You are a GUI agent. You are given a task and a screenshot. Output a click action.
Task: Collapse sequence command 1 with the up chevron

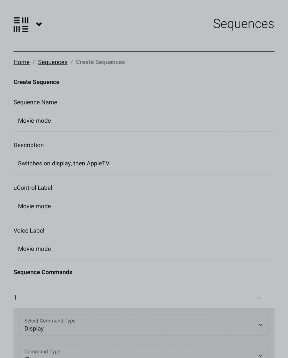click(x=259, y=298)
